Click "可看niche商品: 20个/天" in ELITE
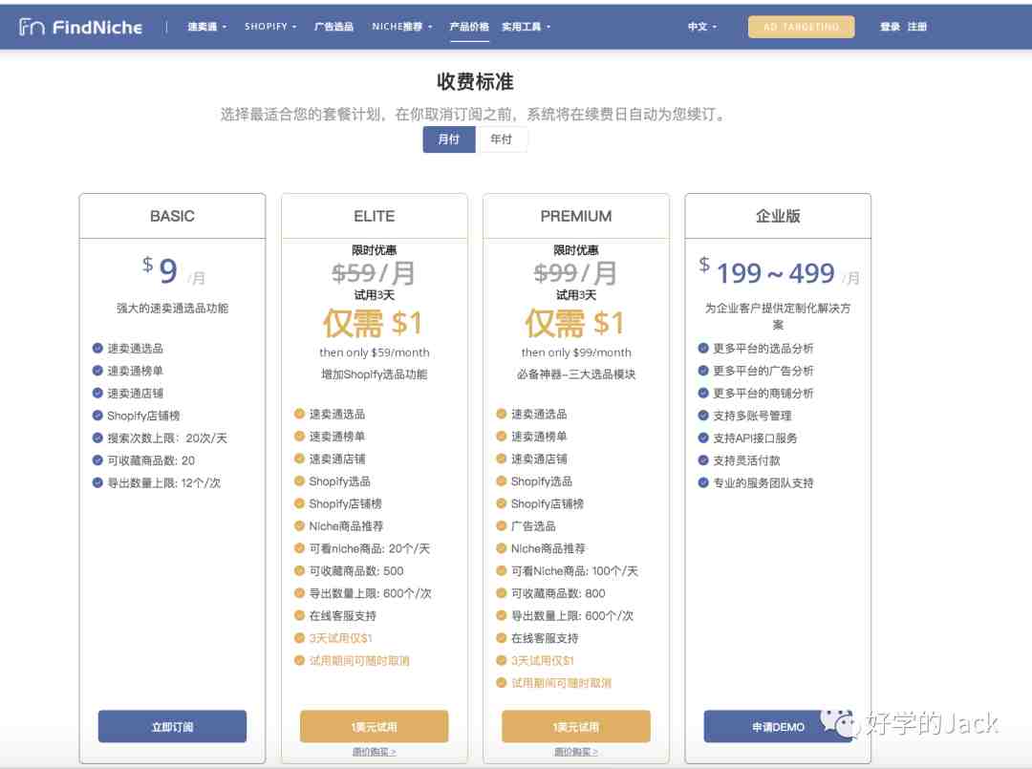 click(x=369, y=548)
